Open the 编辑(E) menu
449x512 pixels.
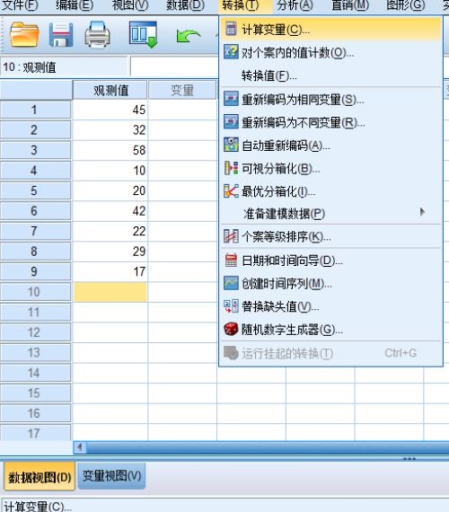(75, 5)
